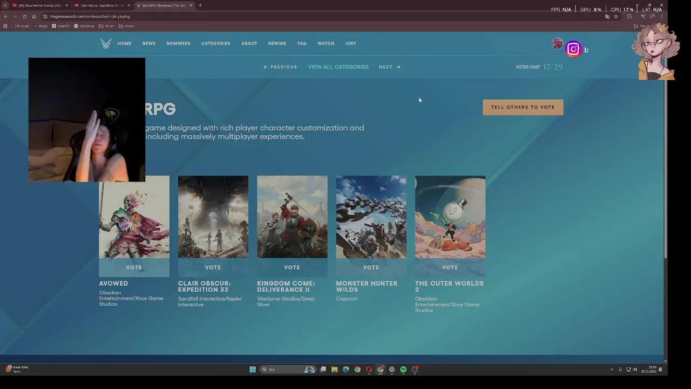Click the Clair Obscur cover artwork
The image size is (691, 389).
pos(213,217)
